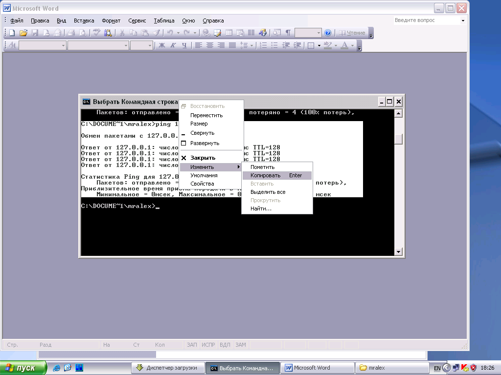Choose Найти... in the submenu
This screenshot has width=501, height=375.
277,208
